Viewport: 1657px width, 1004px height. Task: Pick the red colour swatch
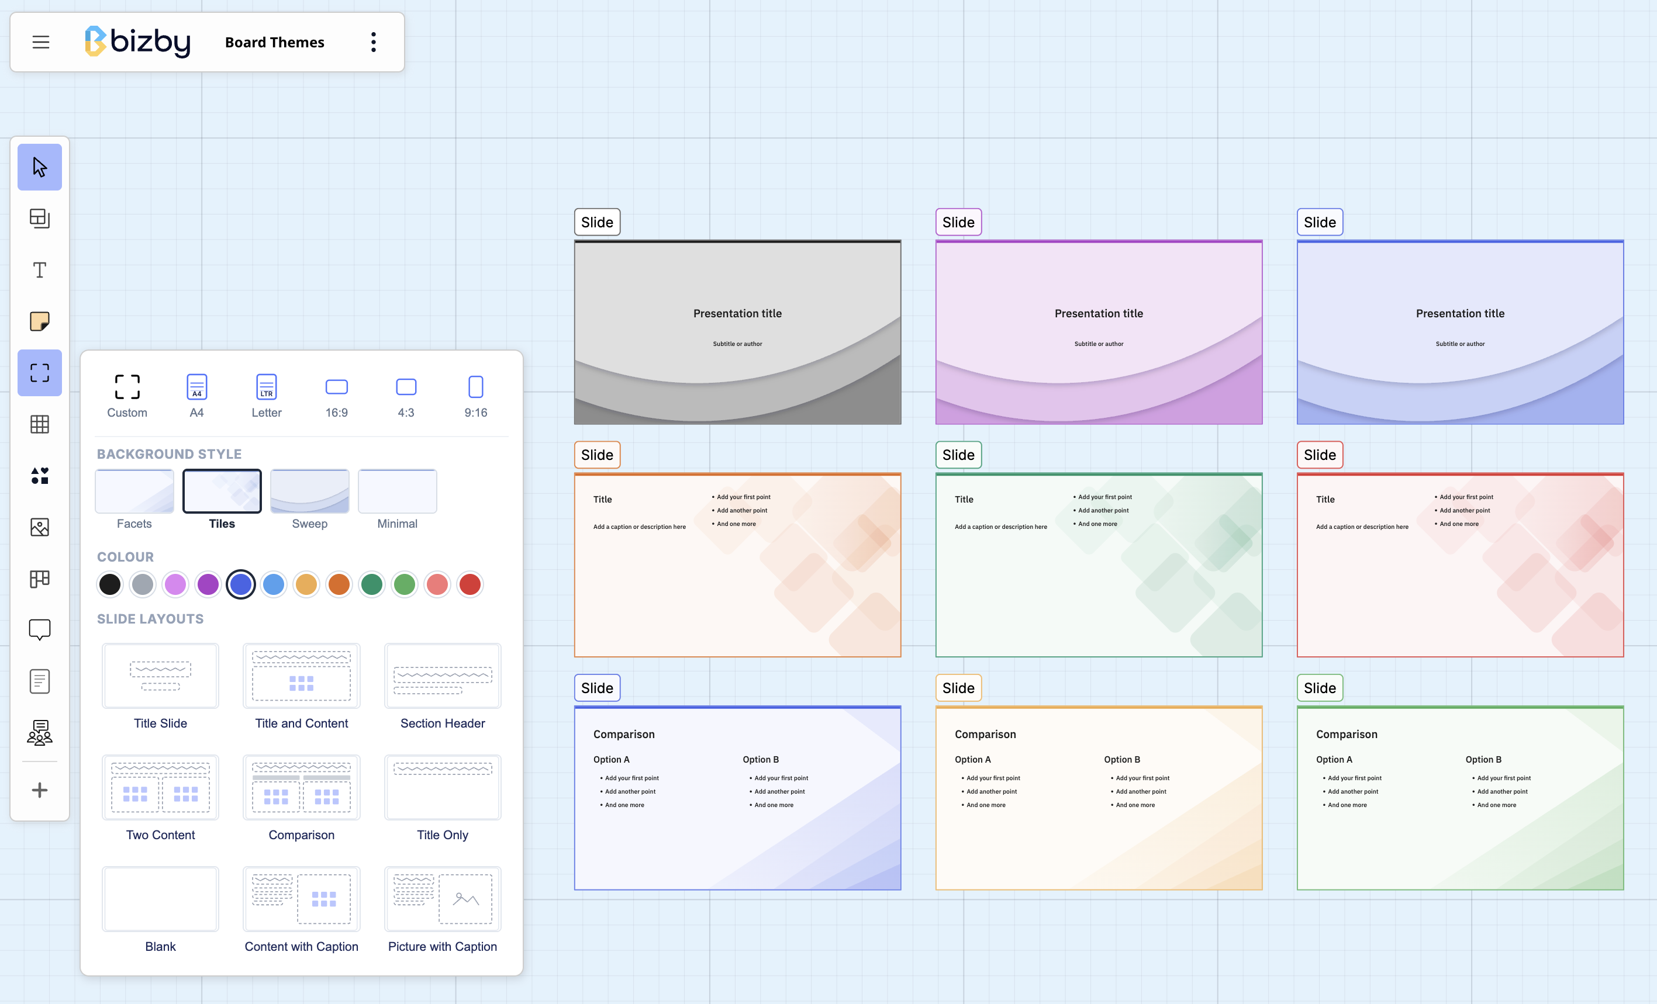click(470, 584)
